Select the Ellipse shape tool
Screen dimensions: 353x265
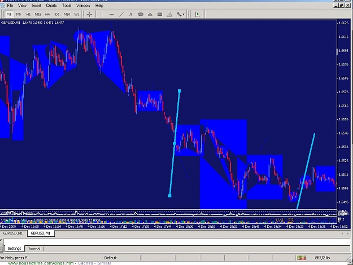[141, 15]
